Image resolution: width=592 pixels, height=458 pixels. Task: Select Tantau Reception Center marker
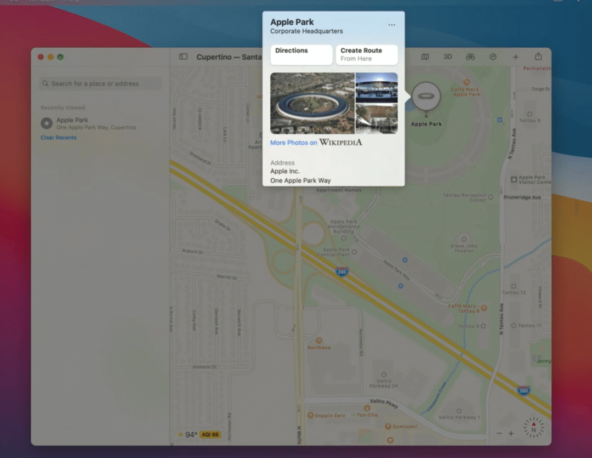coord(491,197)
